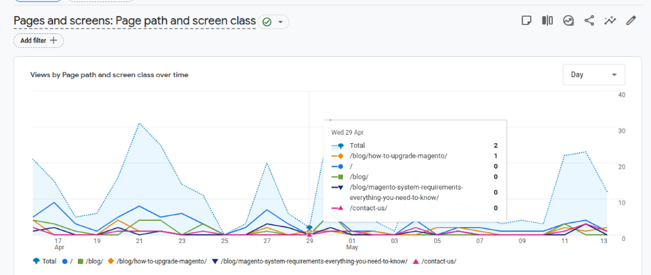Toggle /blog/how-to-upgrade-magento/ legend series
651x275 pixels.
click(157, 261)
